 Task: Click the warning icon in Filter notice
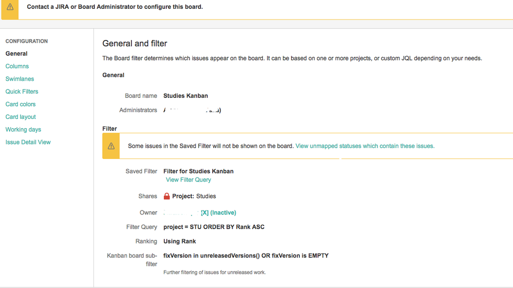[111, 146]
